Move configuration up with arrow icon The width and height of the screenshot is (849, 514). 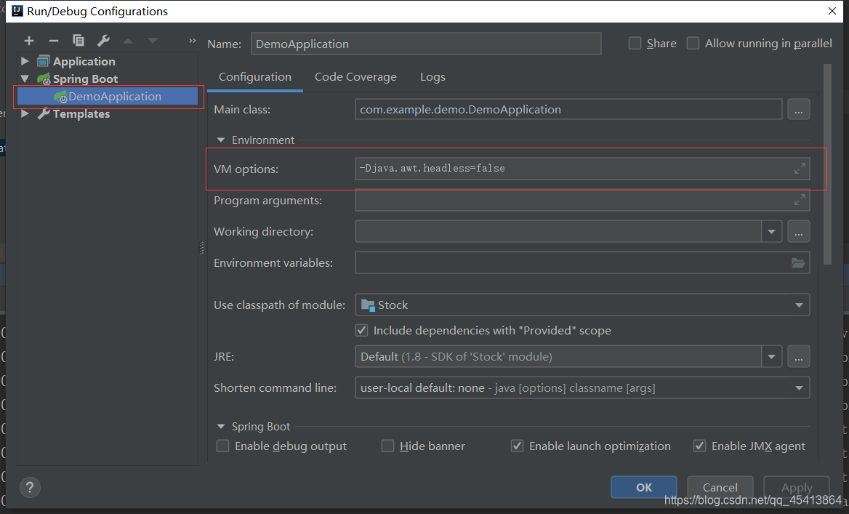point(128,41)
